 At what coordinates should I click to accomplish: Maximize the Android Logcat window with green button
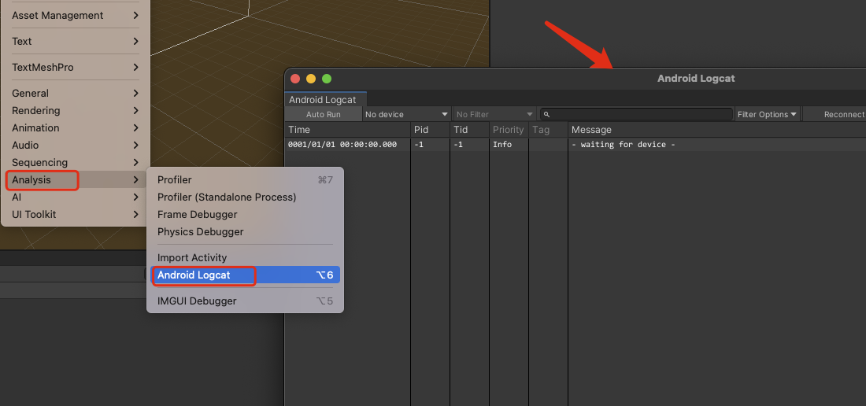tap(327, 79)
